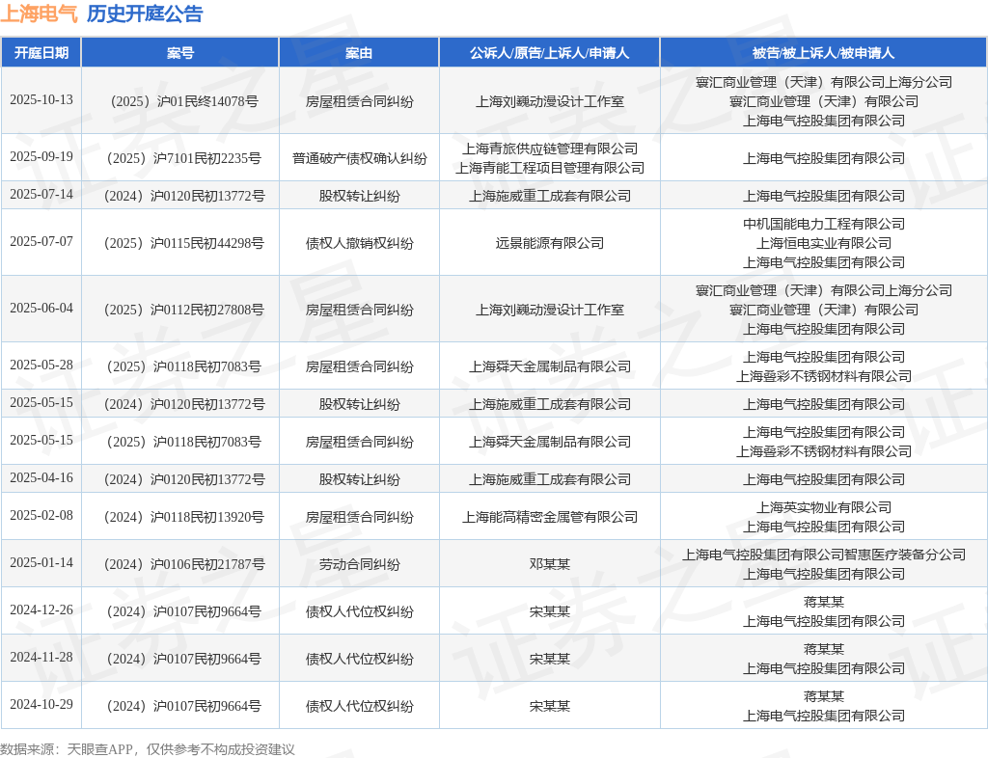Click the 债权人撤销权纠纷 cell
Image resolution: width=988 pixels, height=758 pixels.
coord(359,243)
